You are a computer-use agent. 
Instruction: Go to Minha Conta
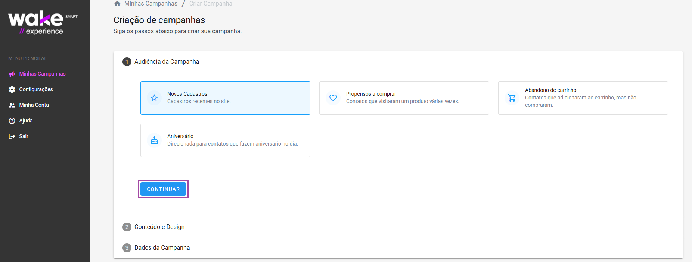coord(34,105)
